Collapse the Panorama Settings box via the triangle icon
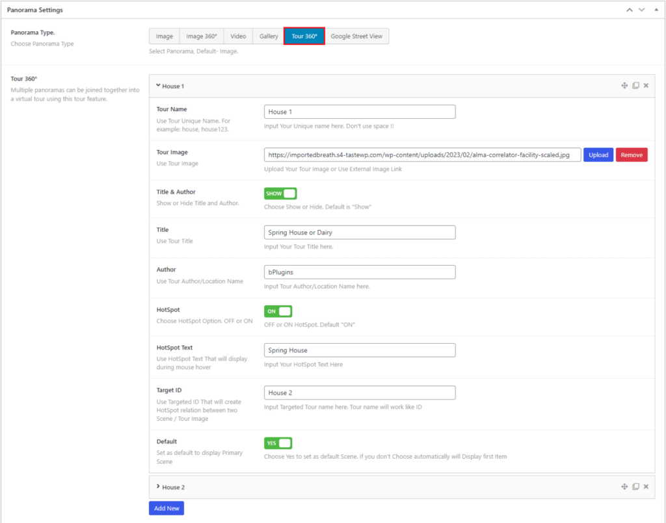 [x=656, y=10]
